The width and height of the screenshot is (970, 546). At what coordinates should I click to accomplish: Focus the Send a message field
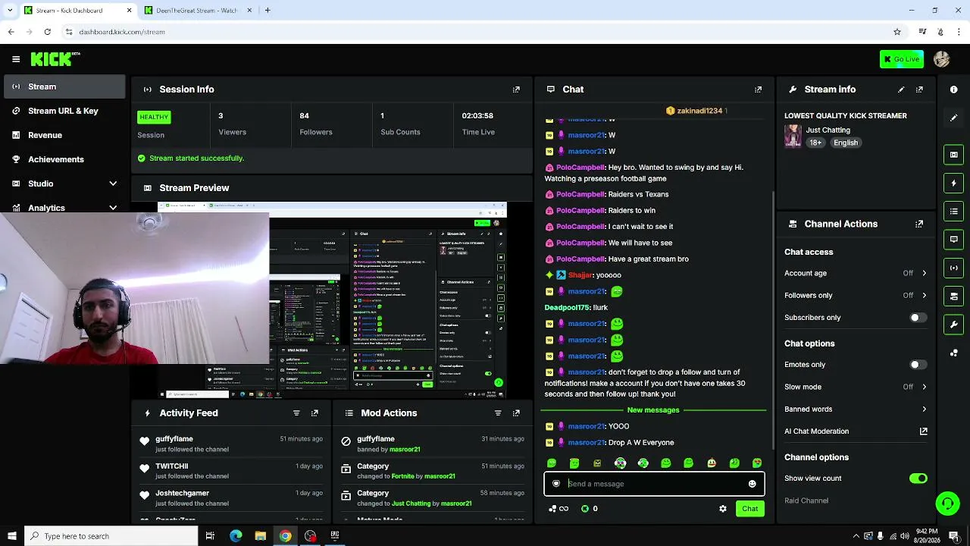coord(654,484)
